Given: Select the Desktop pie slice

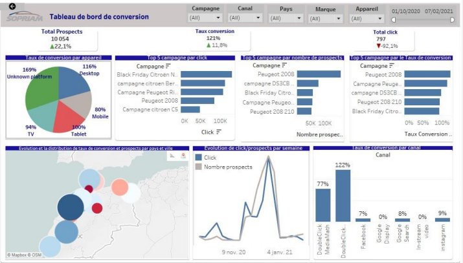Looking at the screenshot, I should click(x=73, y=83).
